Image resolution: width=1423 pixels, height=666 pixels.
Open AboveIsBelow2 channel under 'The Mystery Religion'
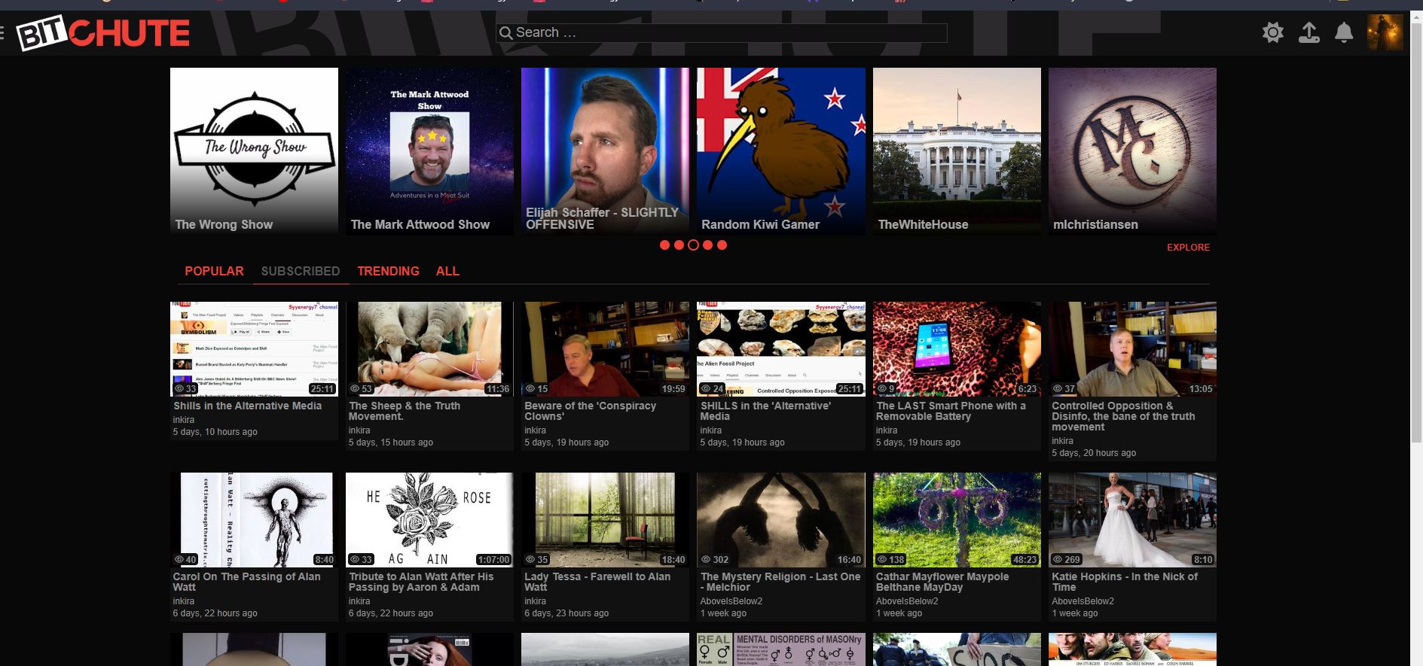point(731,601)
